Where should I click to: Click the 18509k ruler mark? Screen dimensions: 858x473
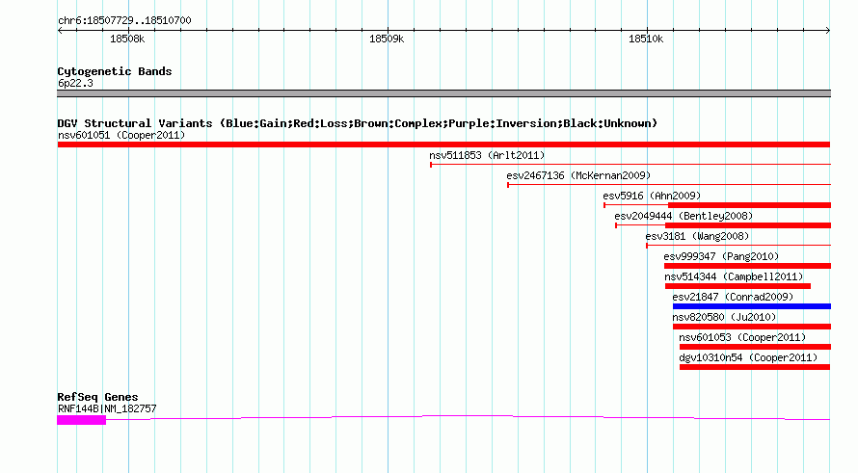click(x=387, y=39)
